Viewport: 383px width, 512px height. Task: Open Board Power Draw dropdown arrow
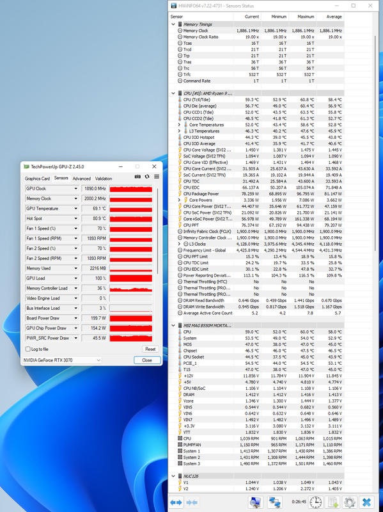pos(75,318)
